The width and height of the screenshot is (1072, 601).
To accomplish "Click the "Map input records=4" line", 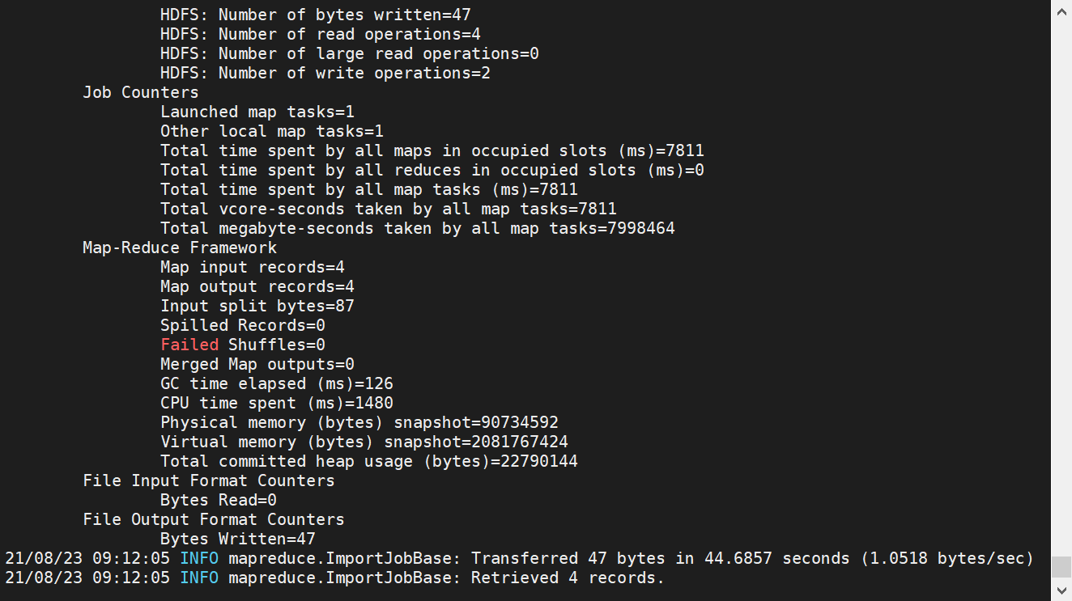I will click(x=257, y=267).
